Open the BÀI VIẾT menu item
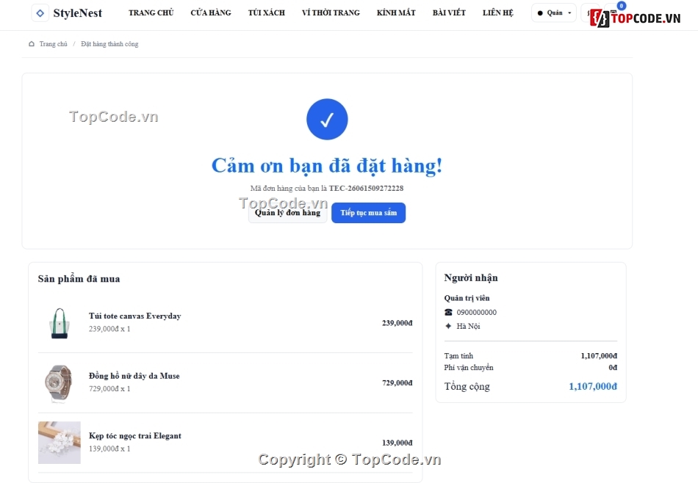Image resolution: width=698 pixels, height=483 pixels. tap(449, 13)
